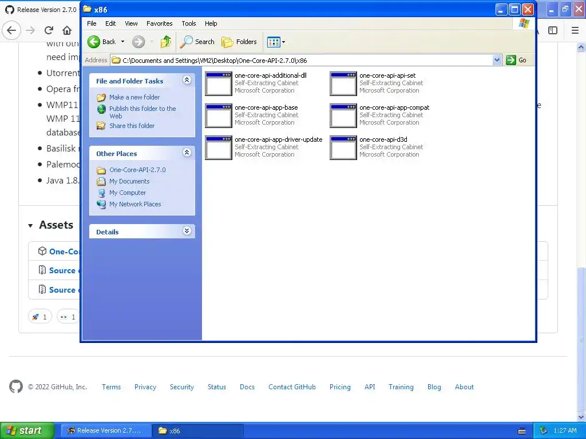586x439 pixels.
Task: Open My Computer link
Action: (x=128, y=193)
